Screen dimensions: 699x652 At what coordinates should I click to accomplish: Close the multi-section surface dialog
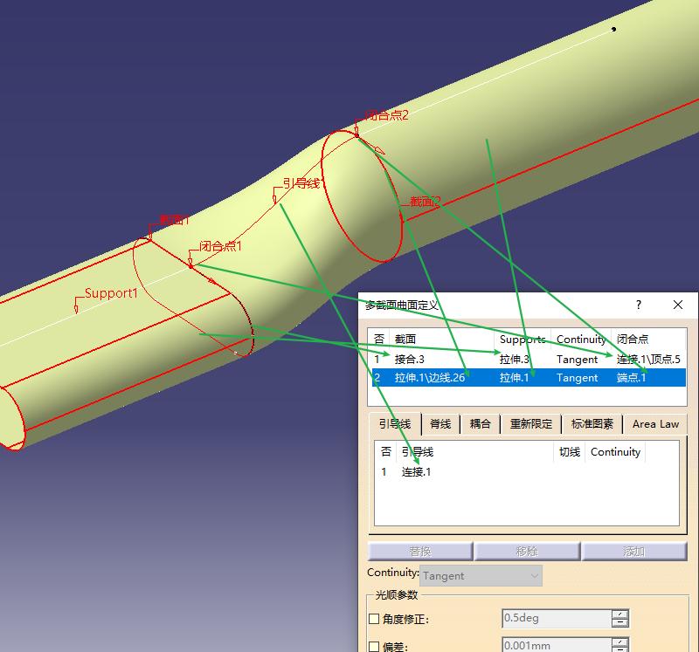678,305
